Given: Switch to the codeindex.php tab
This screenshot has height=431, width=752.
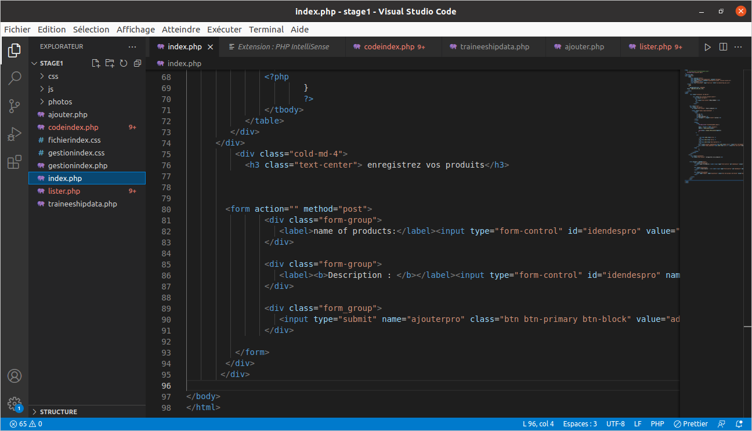Looking at the screenshot, I should pos(395,47).
